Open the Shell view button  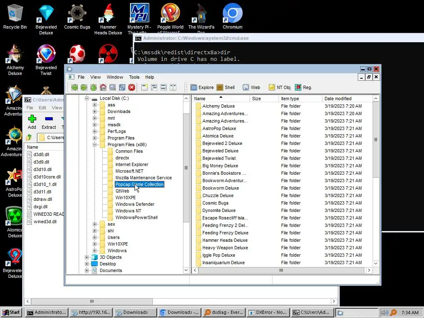[226, 87]
